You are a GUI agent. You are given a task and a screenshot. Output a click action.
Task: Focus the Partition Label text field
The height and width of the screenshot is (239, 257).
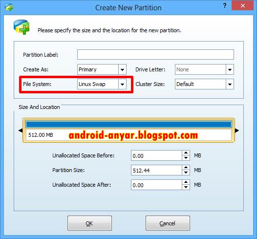(155, 55)
